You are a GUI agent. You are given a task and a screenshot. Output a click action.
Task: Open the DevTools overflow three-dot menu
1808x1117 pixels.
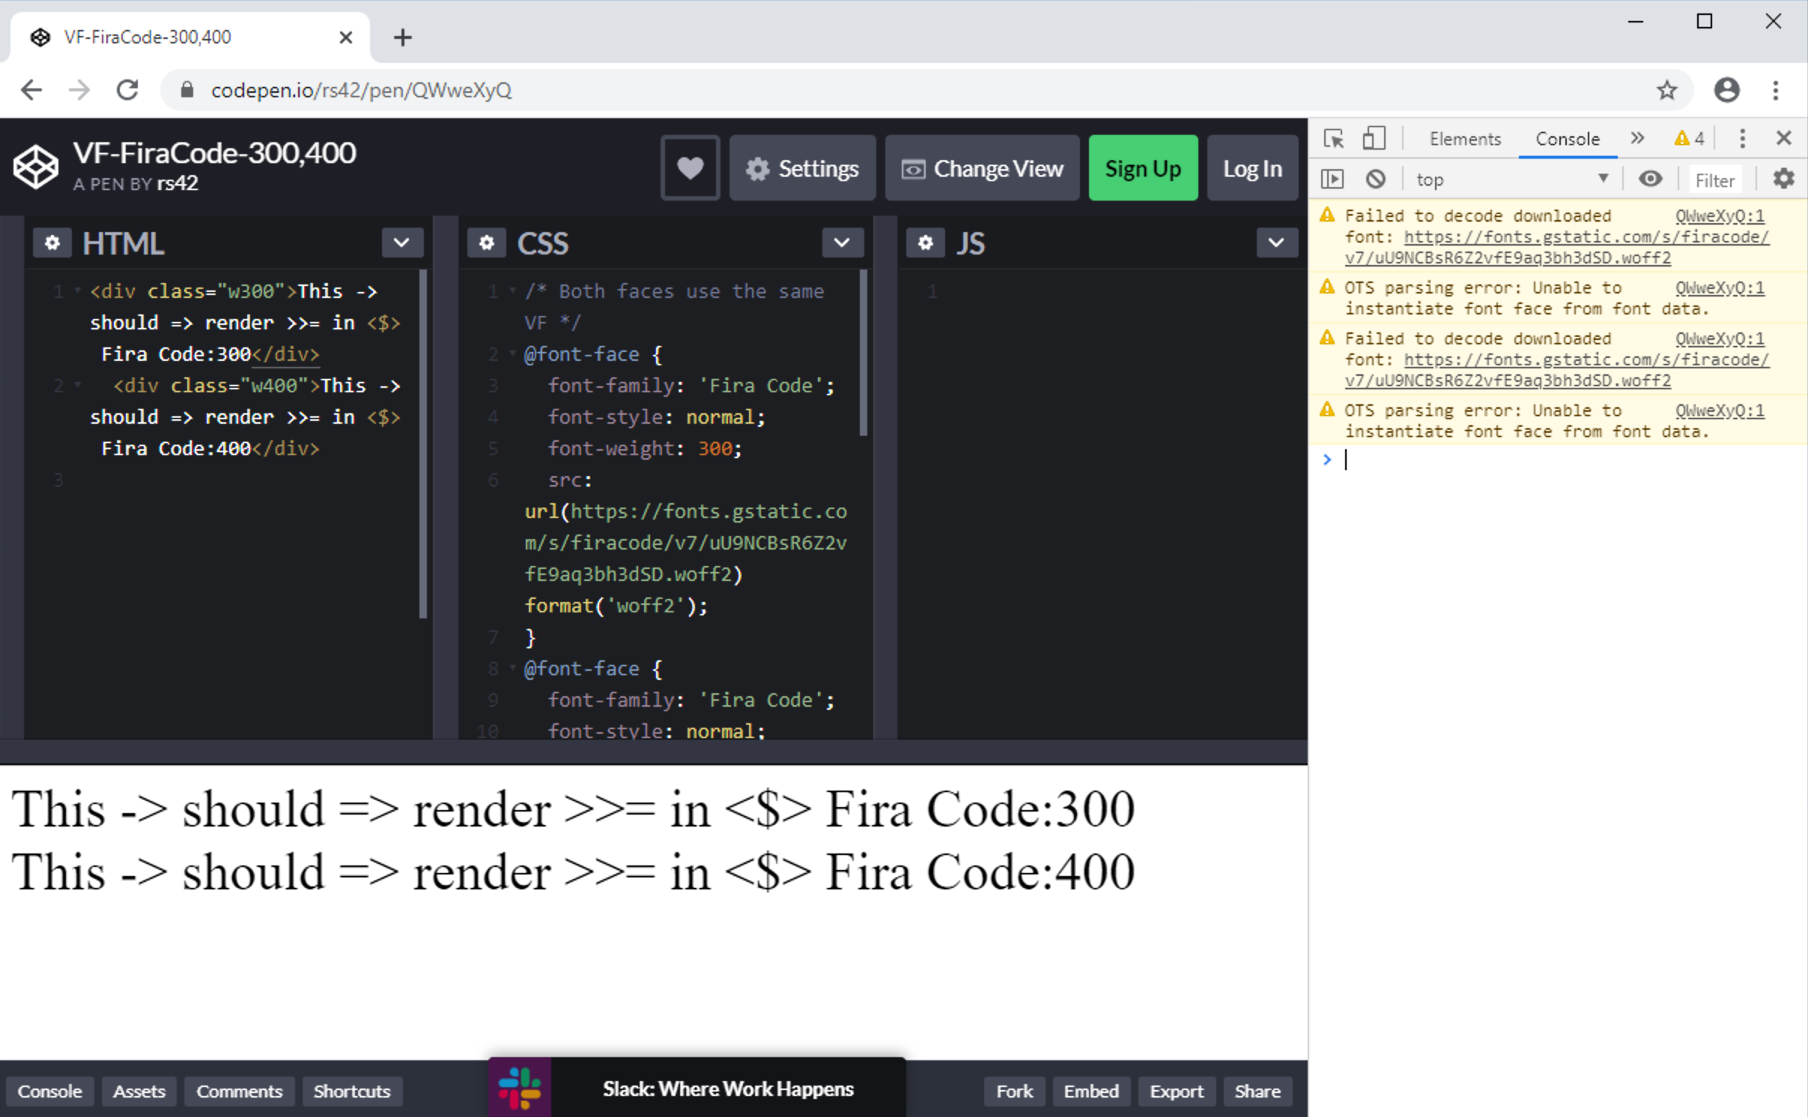1743,138
